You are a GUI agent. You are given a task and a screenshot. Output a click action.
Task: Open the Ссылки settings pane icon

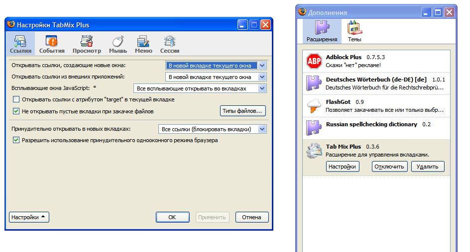click(20, 41)
